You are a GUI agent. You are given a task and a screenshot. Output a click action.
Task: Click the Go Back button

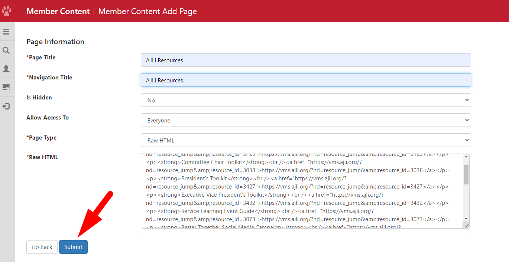point(42,247)
